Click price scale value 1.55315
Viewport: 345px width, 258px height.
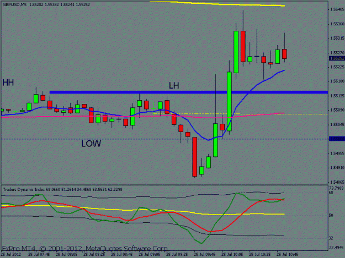coord(337,39)
